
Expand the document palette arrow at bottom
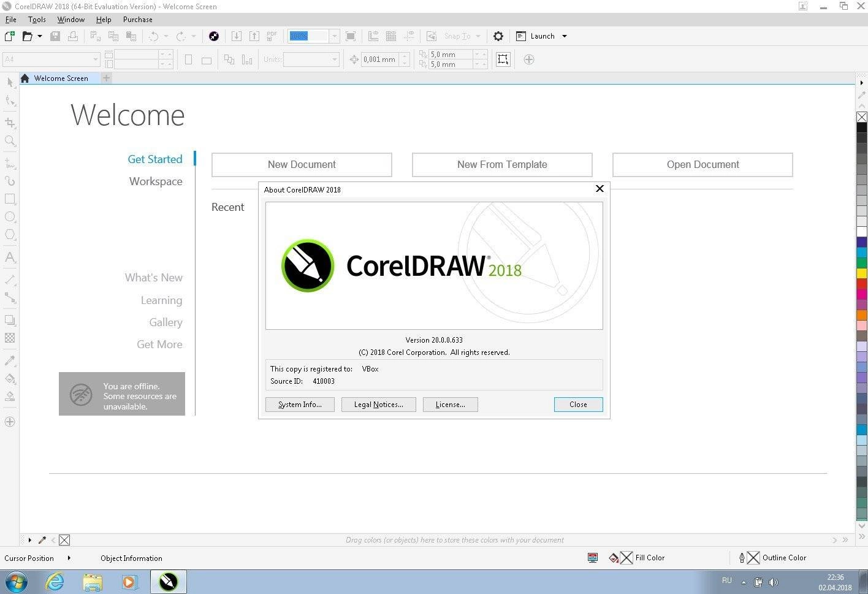[29, 540]
